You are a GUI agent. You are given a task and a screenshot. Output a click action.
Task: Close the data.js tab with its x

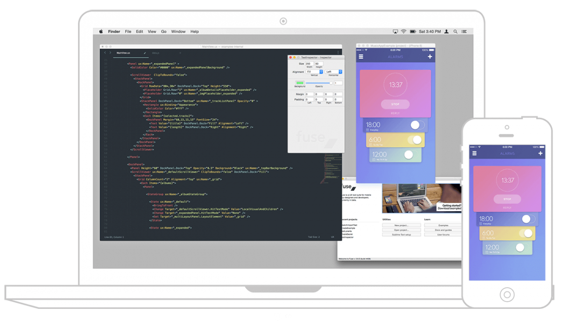[180, 53]
